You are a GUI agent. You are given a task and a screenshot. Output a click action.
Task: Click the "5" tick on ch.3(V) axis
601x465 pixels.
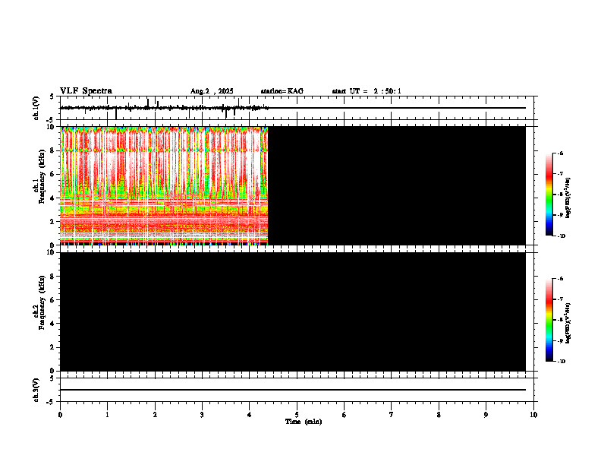53,378
